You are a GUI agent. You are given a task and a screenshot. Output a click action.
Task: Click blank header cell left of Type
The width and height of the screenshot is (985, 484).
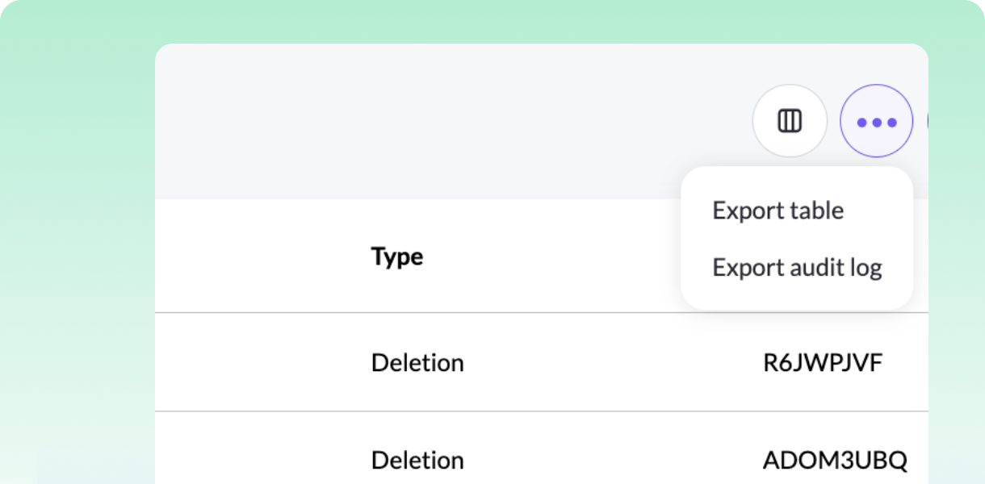[x=258, y=257]
